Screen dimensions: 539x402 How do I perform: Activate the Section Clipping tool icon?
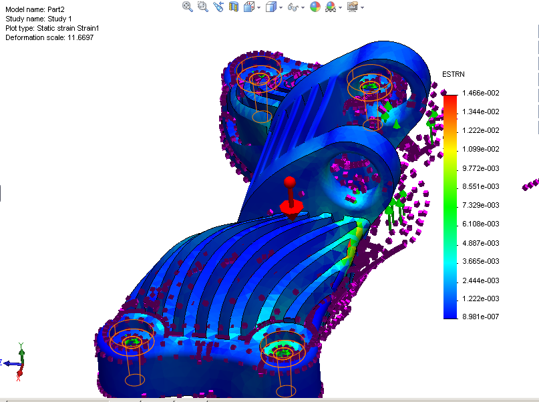[x=234, y=7]
